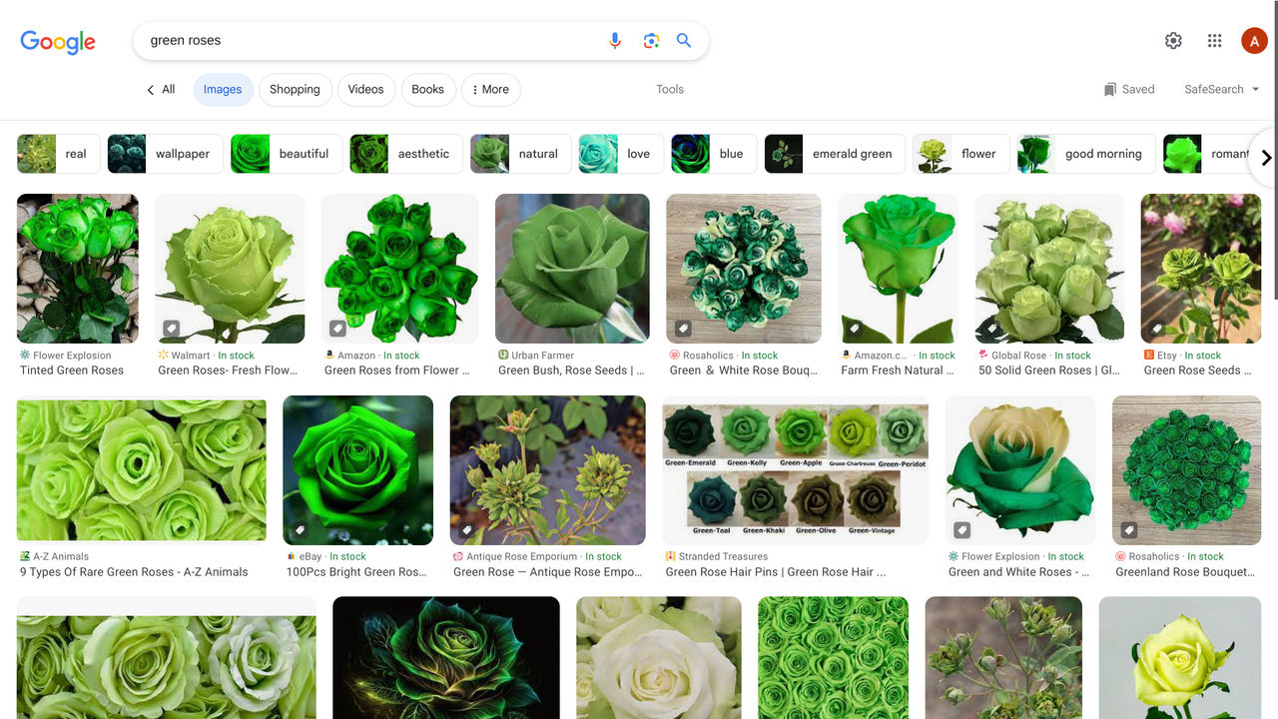Click product tag on Antique Rose Emporium image
The image size is (1278, 719).
tap(466, 529)
